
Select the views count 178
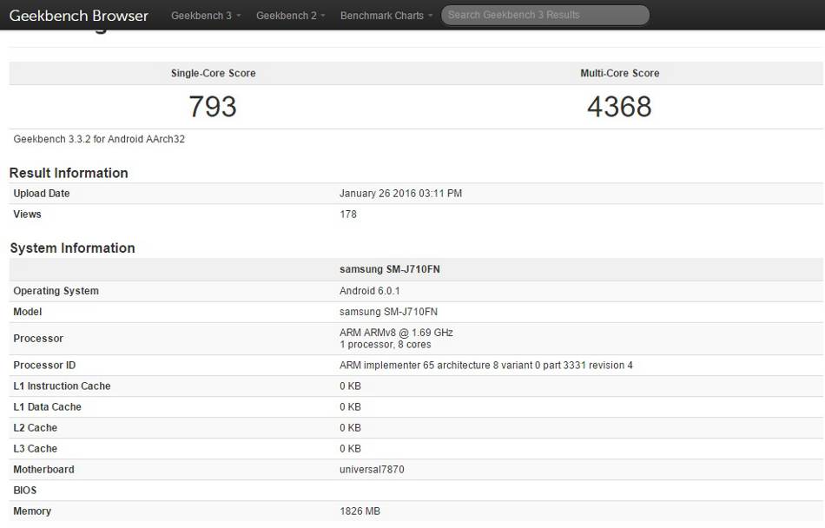pos(347,214)
